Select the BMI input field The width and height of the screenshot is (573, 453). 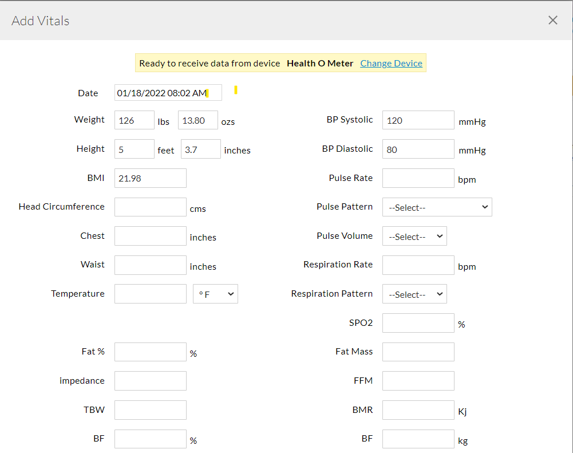point(150,178)
